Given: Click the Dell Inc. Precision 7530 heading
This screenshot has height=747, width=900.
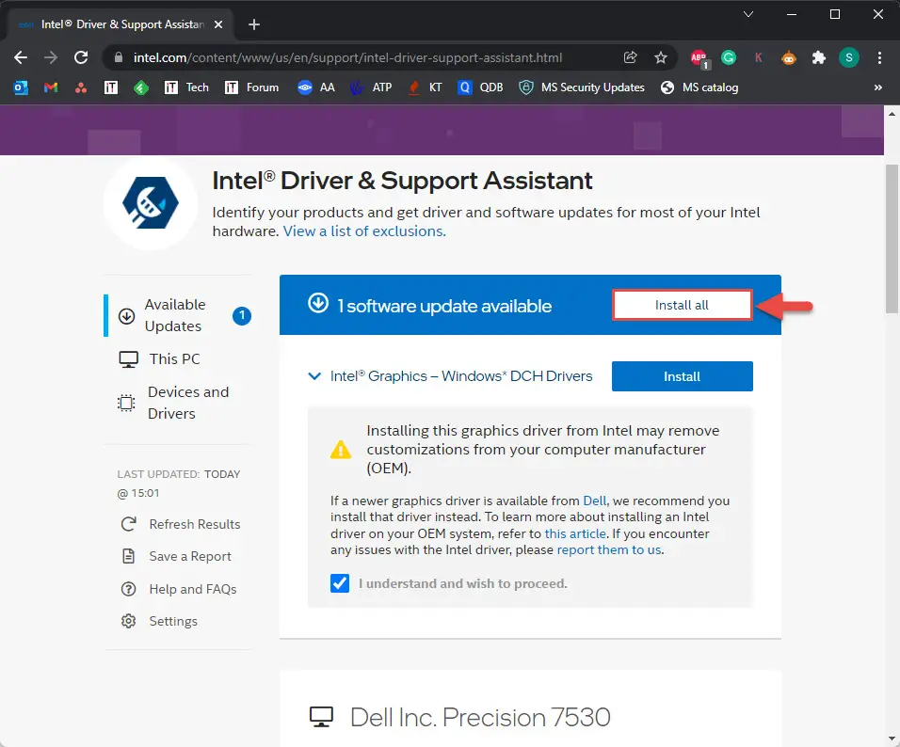Looking at the screenshot, I should pyautogui.click(x=480, y=717).
